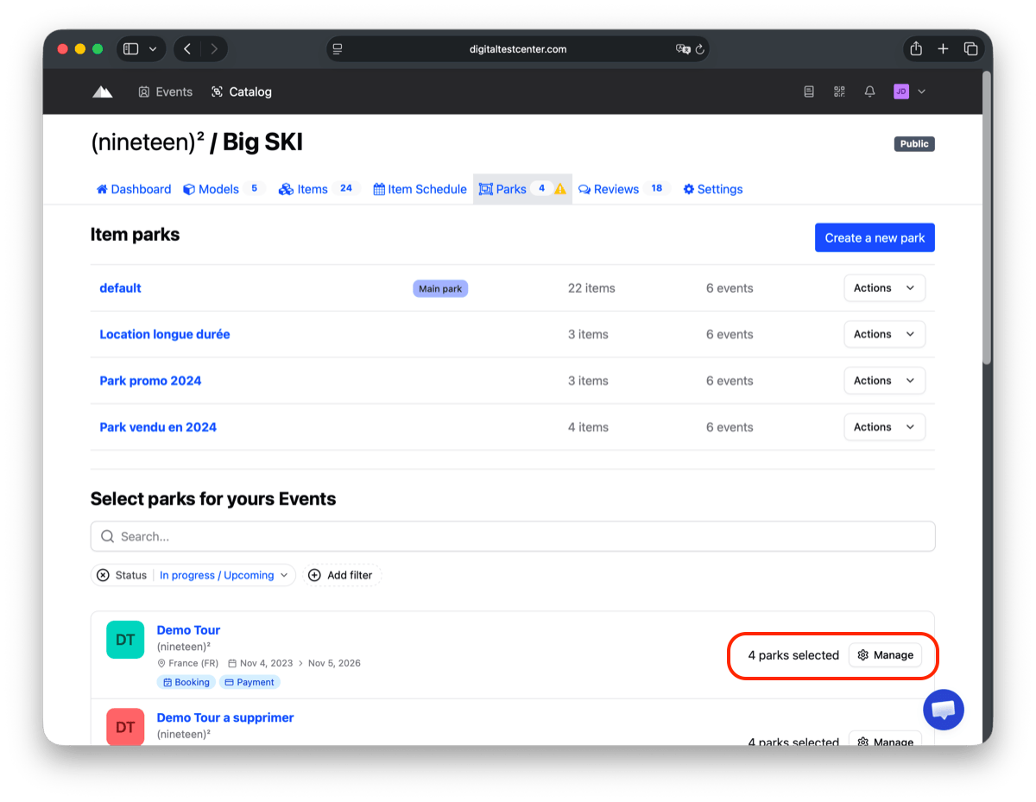Open the default park link

point(120,288)
